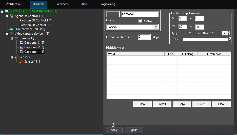Click the Sensor 1 icon
This screenshot has width=237, height=135.
click(x=21, y=62)
